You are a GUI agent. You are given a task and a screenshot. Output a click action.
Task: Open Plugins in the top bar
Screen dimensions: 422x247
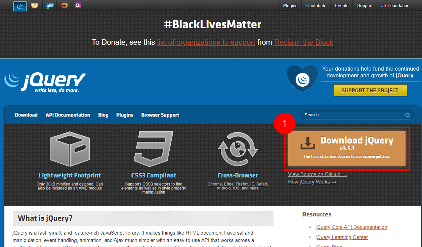click(x=290, y=6)
